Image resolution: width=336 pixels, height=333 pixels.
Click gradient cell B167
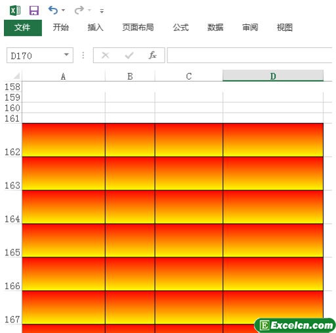pyautogui.click(x=130, y=307)
